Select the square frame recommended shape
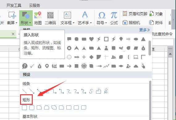 tap(106, 39)
